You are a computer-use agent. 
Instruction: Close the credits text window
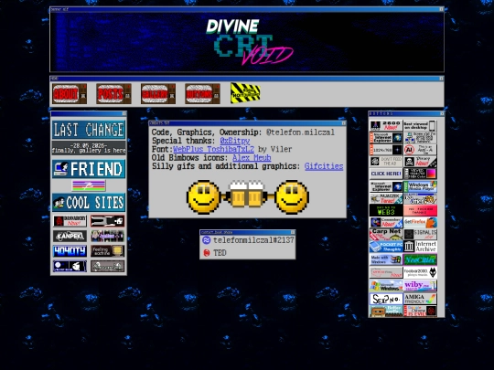343,123
